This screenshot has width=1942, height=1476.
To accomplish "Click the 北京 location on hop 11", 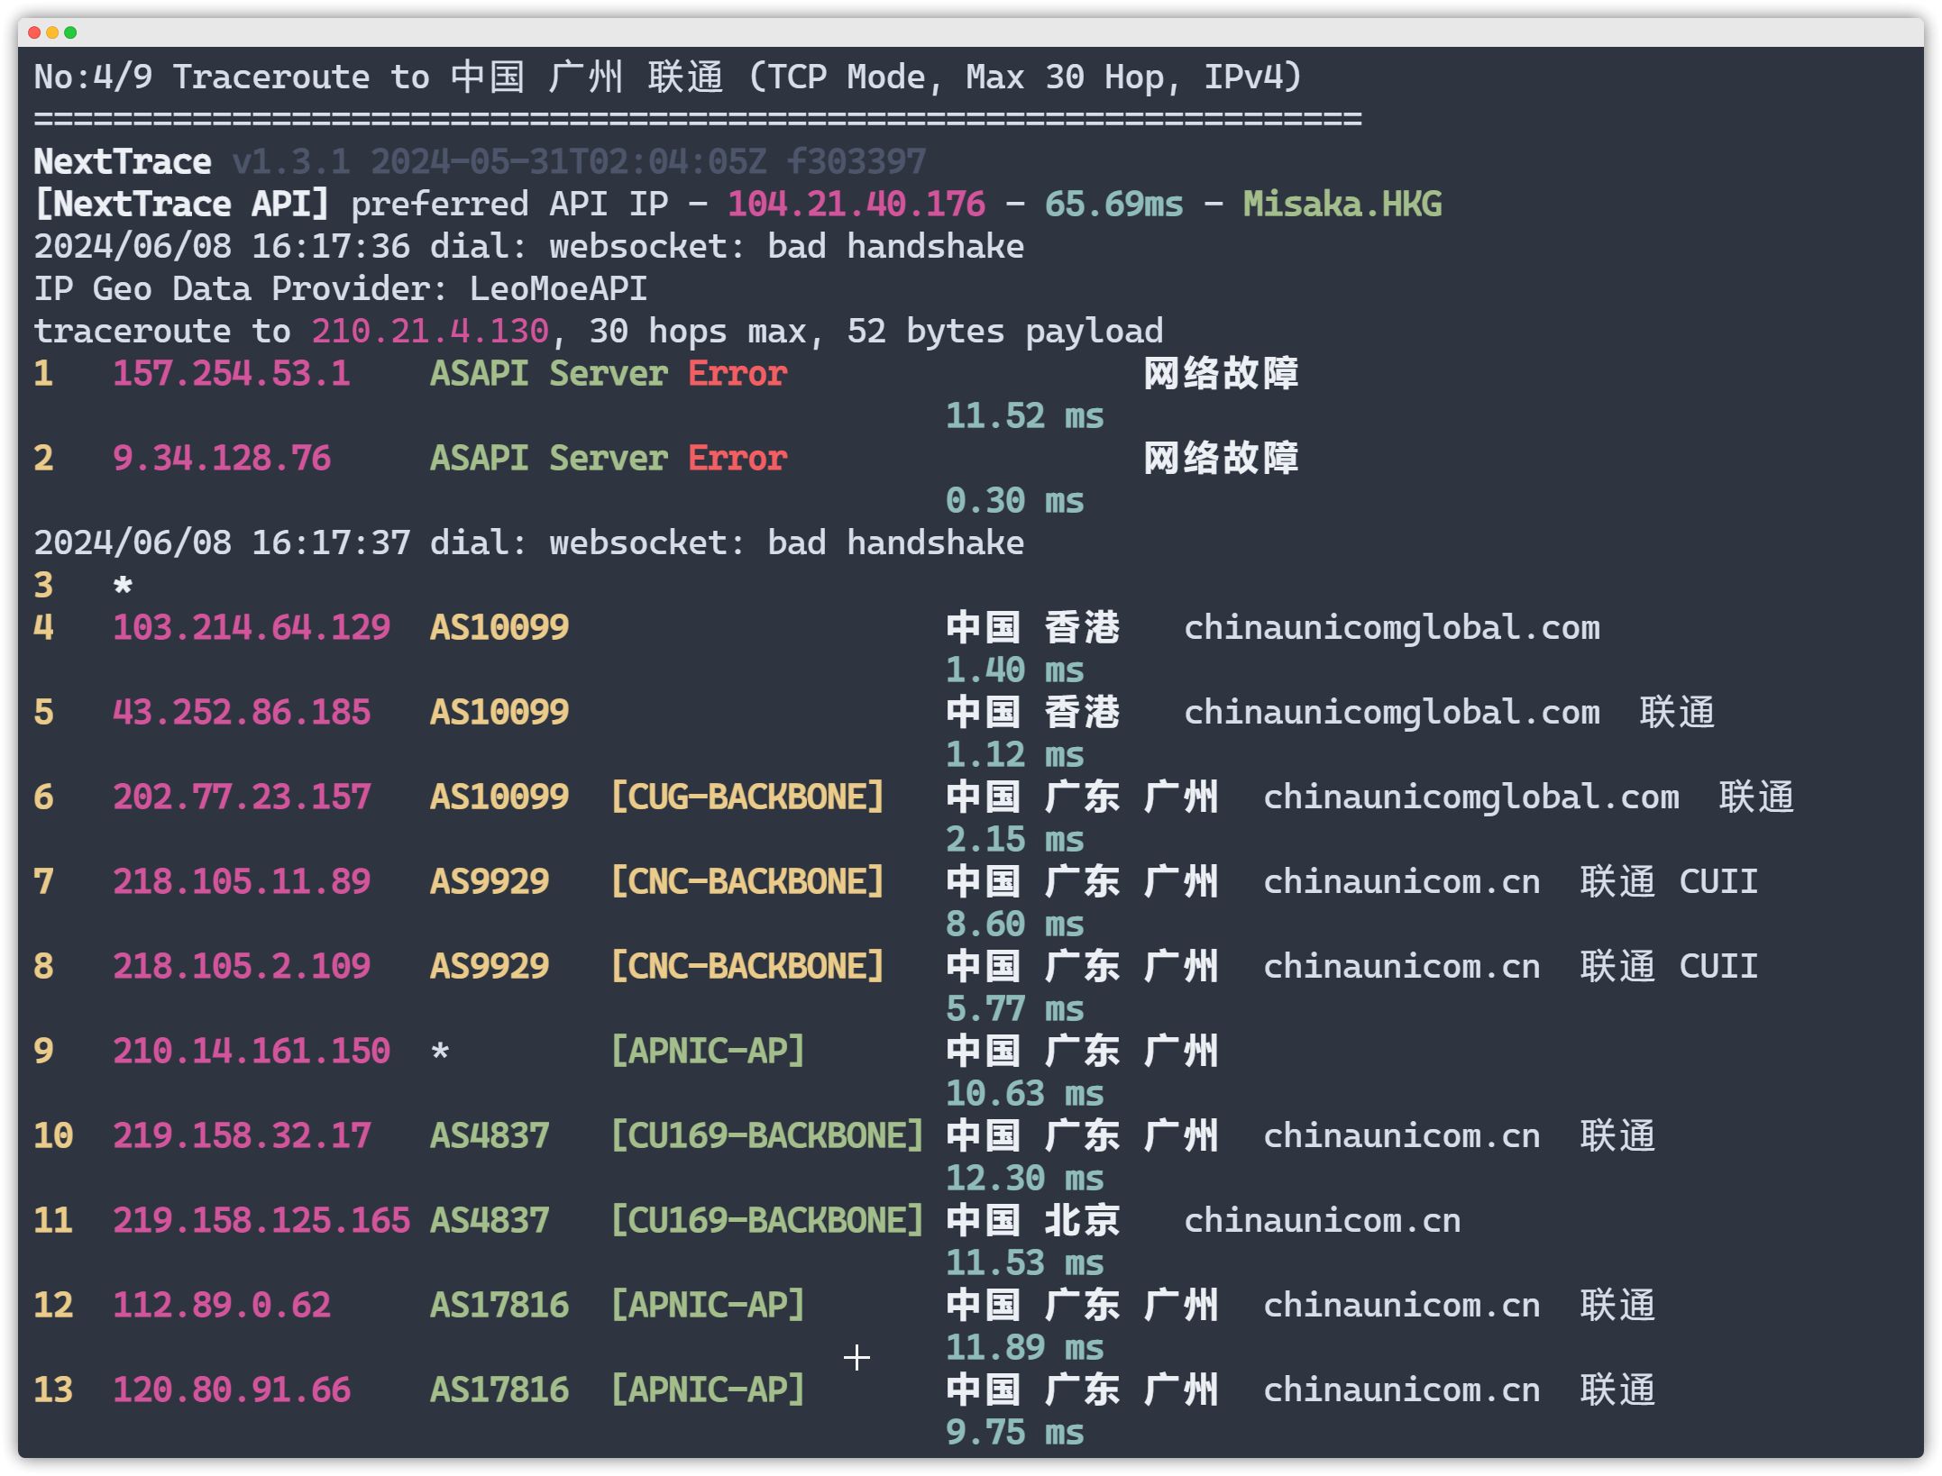I will pos(1082,1221).
